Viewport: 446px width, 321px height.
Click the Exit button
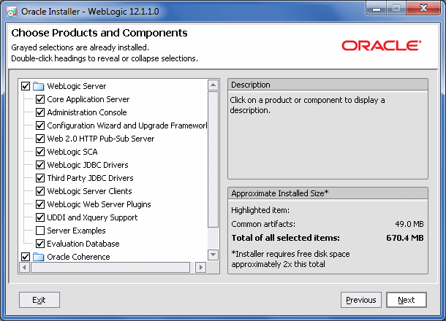coord(39,300)
